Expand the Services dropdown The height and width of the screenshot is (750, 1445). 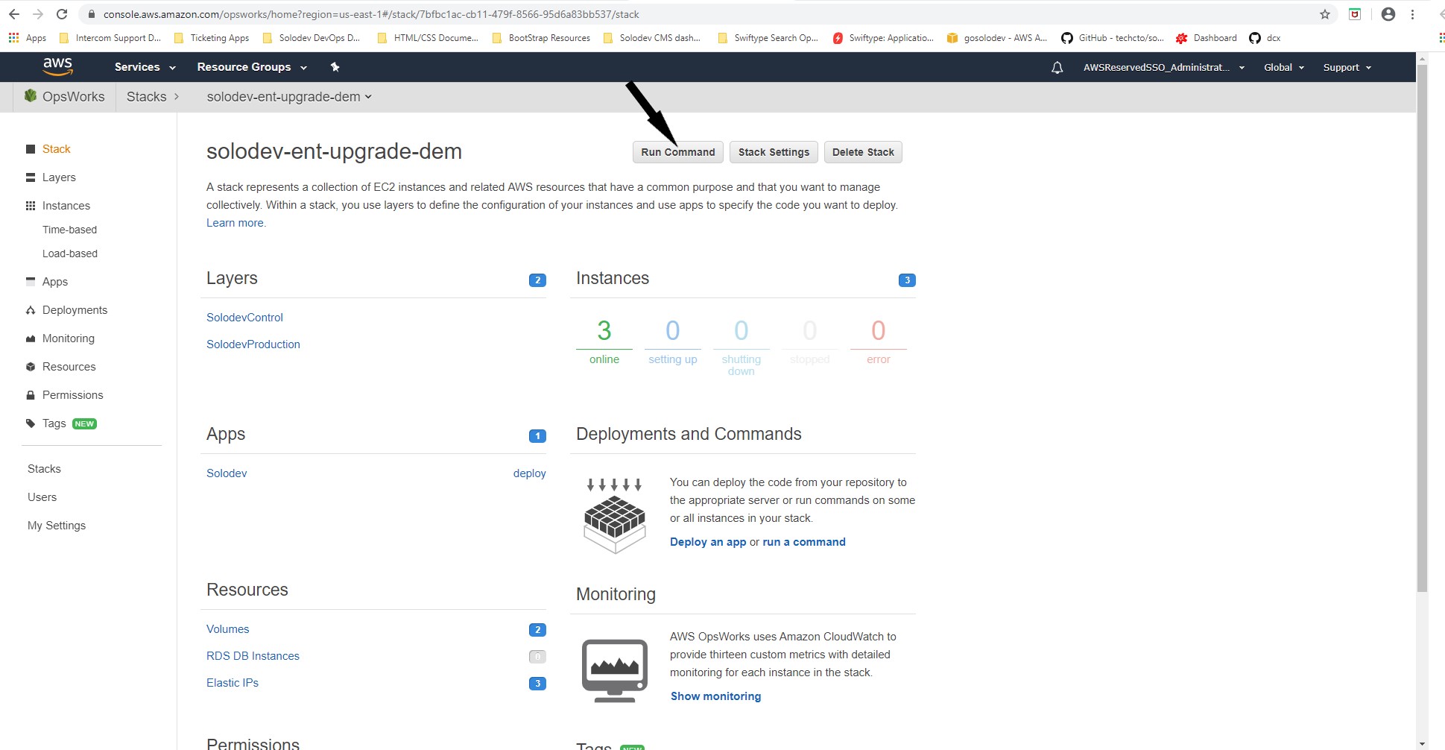pyautogui.click(x=145, y=67)
